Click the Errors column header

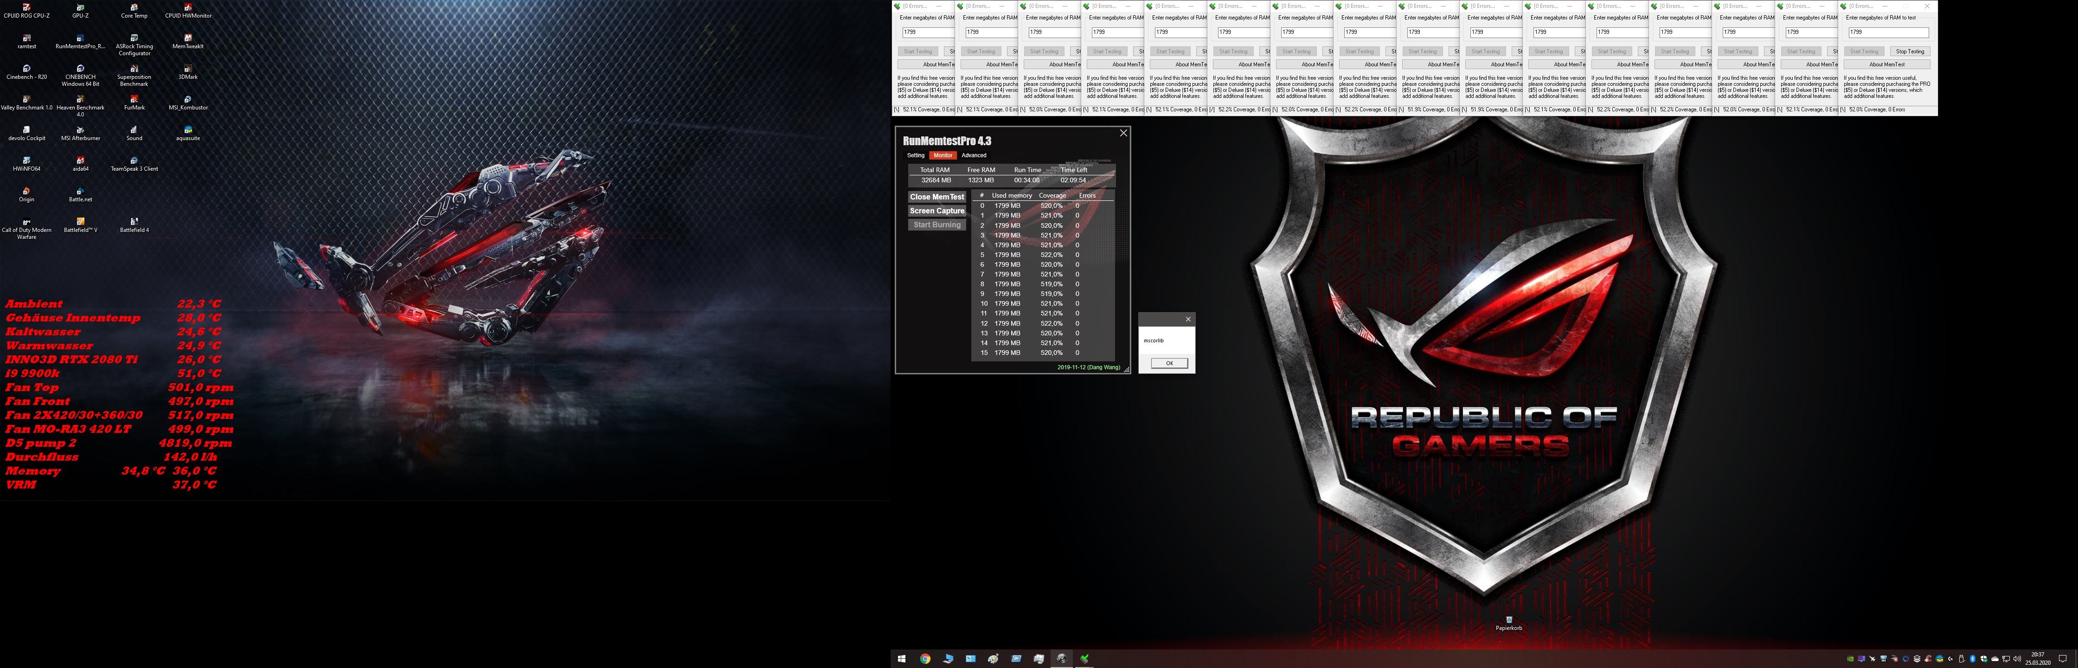click(1087, 195)
